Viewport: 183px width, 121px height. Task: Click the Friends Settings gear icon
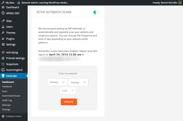click(x=3, y=58)
